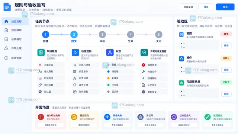238x134 pixels.
Task: Open the 验收编写 sidebar item
Action: pos(15,39)
